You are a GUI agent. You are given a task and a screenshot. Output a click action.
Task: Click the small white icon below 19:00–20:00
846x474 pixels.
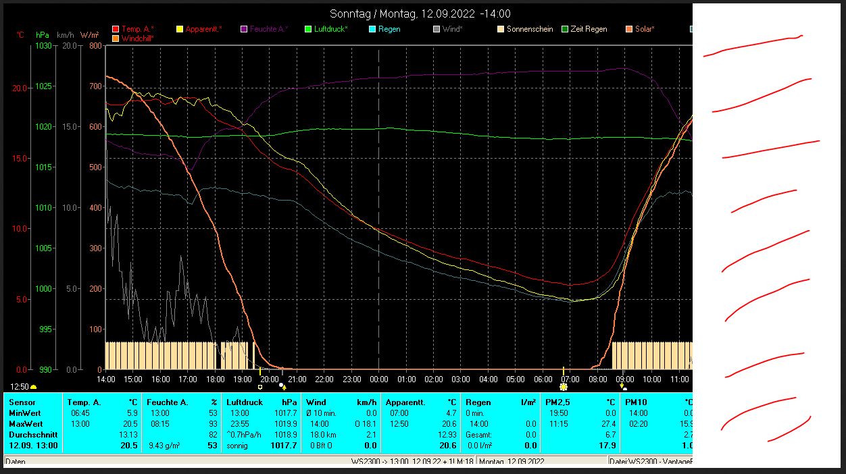pos(260,387)
